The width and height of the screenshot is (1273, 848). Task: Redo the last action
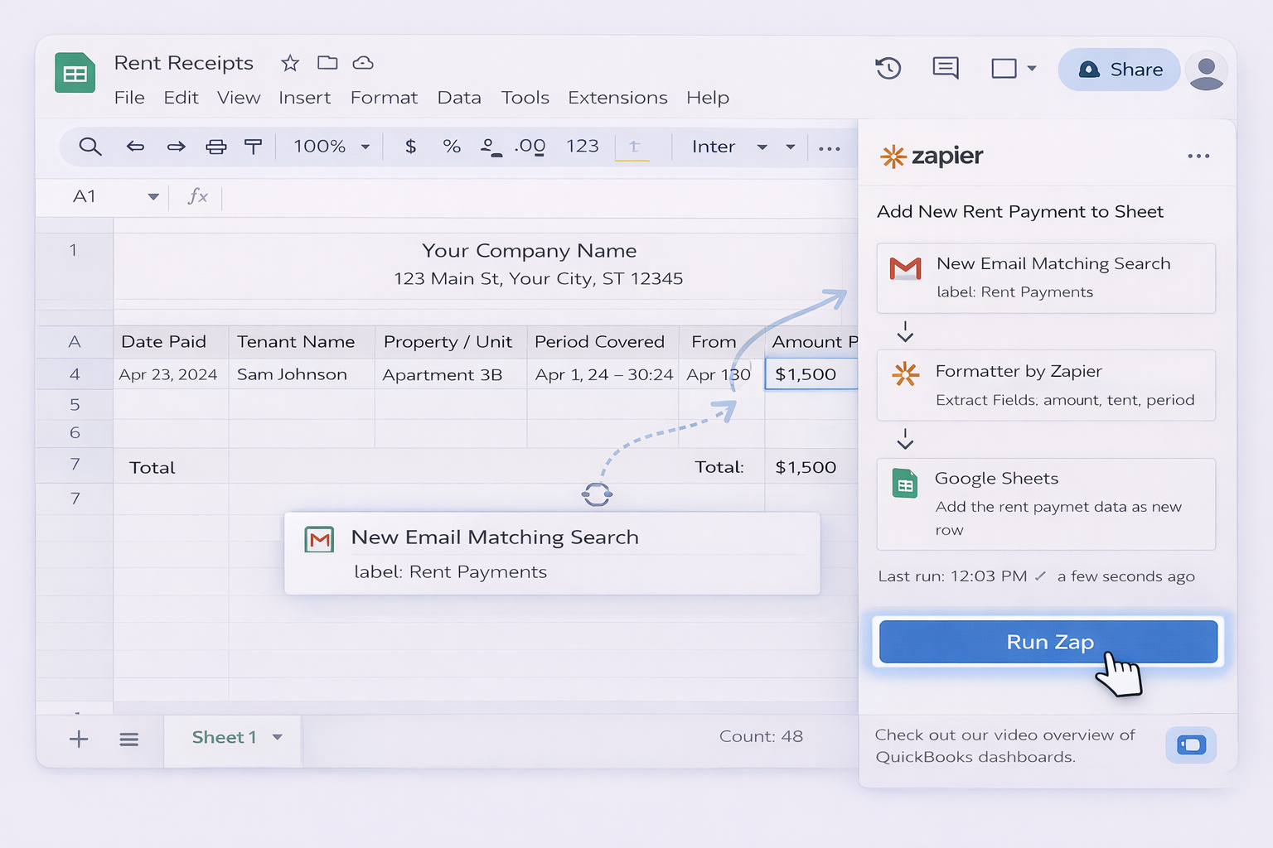click(176, 147)
